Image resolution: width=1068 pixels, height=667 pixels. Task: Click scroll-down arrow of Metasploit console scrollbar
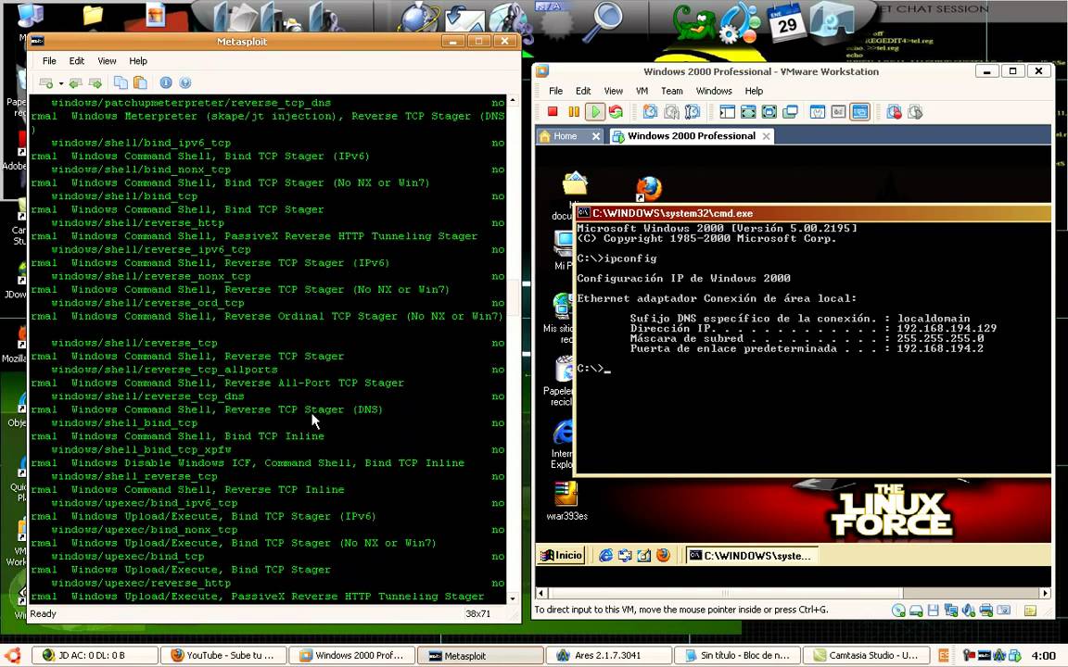[513, 599]
